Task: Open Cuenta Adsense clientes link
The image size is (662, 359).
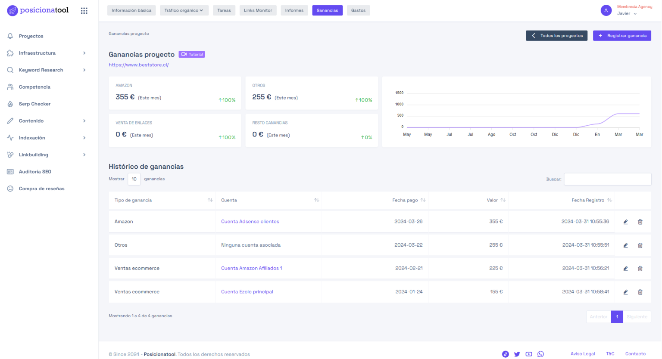Action: (250, 222)
